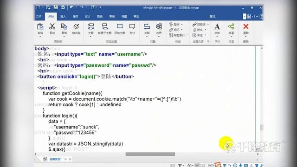This screenshot has height=167, width=297.
Task: Click the Share (共享) icon
Action: [x=231, y=27]
